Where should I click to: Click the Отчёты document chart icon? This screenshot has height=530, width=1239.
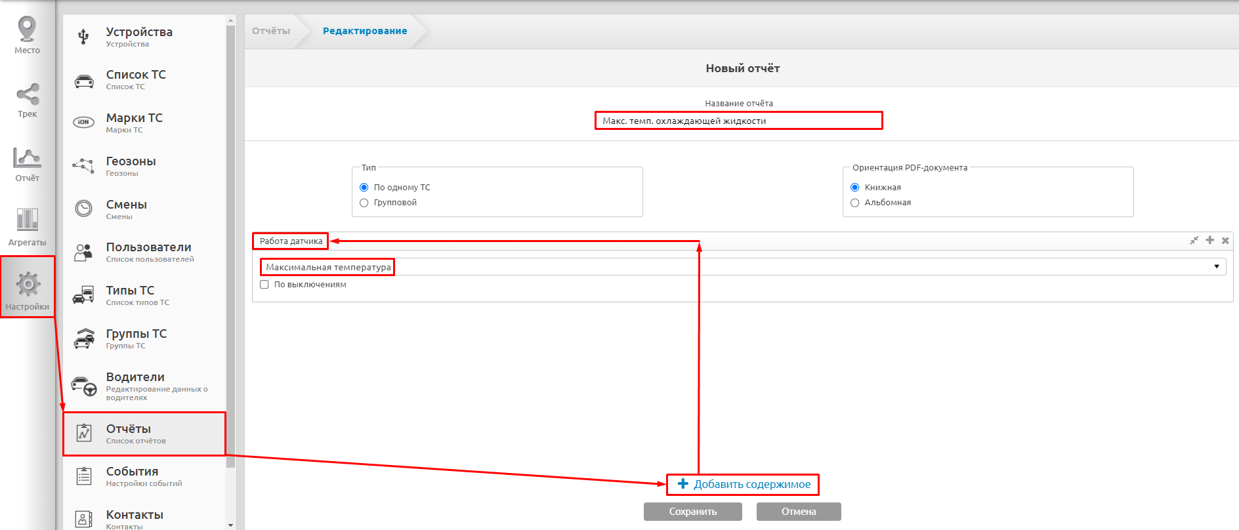84,433
